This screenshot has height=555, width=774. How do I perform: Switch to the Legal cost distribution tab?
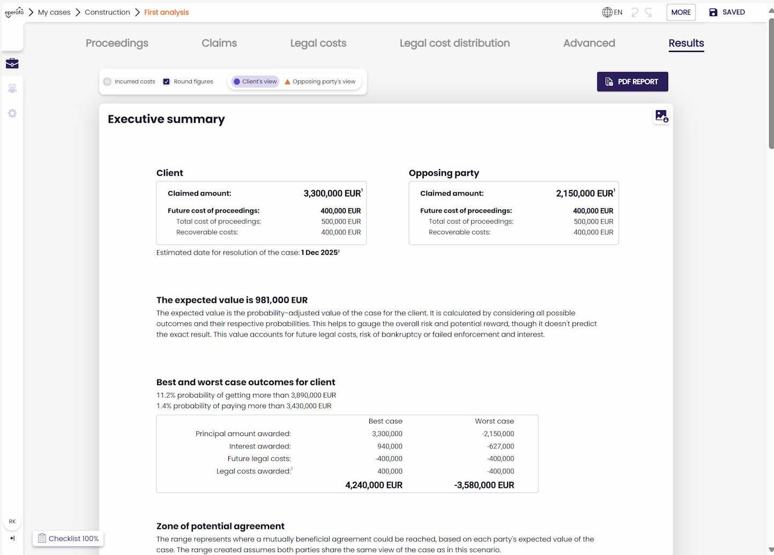(455, 43)
